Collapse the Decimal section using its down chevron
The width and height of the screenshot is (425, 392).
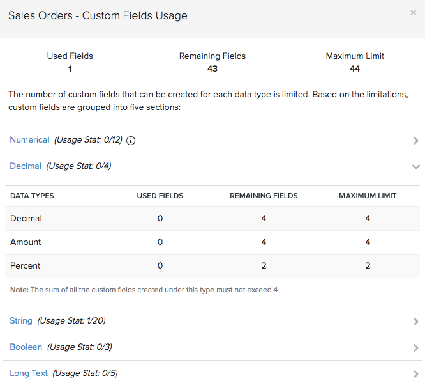click(x=415, y=166)
